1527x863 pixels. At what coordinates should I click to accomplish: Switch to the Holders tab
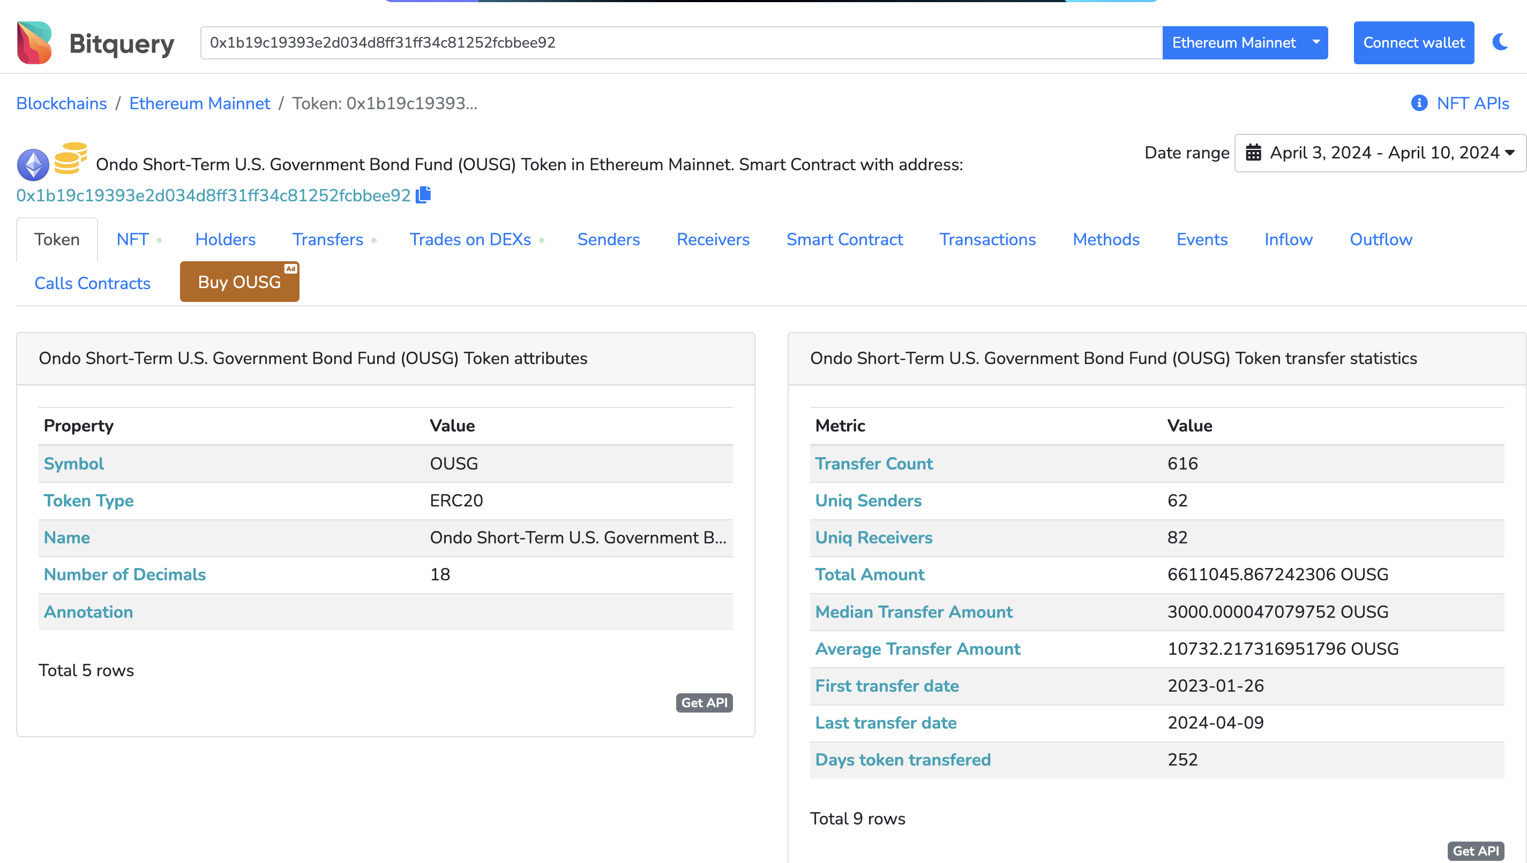pos(226,239)
